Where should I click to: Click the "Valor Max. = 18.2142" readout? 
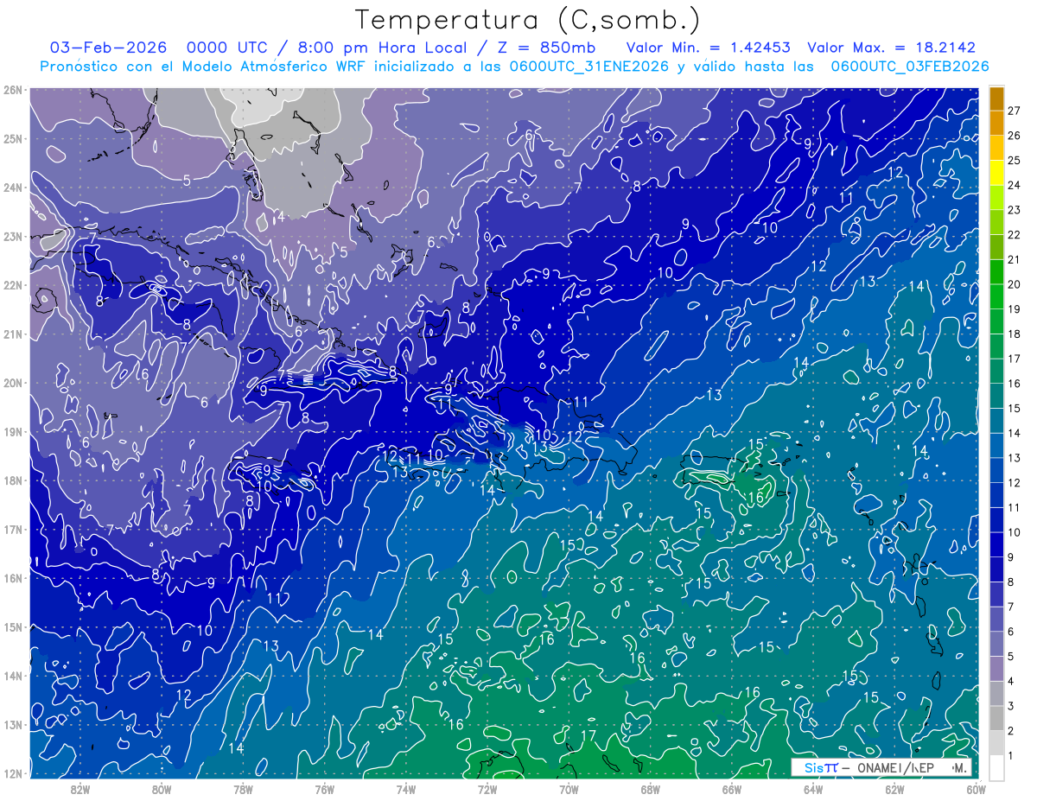tap(891, 48)
